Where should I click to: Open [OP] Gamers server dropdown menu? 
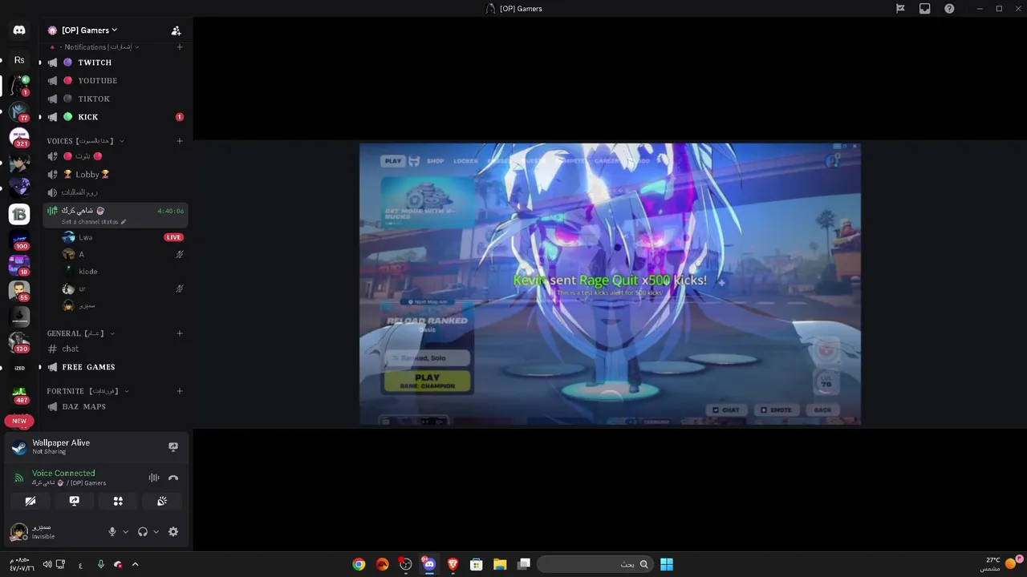[88, 30]
